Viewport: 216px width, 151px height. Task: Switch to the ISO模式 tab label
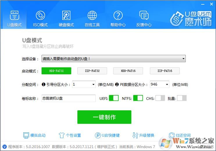click(x=40, y=25)
